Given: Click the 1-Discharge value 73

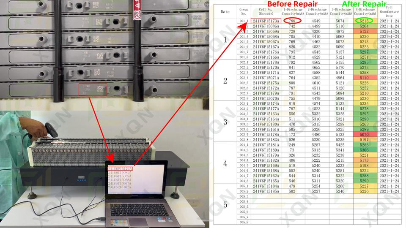Looking at the screenshot, I should coord(292,150).
